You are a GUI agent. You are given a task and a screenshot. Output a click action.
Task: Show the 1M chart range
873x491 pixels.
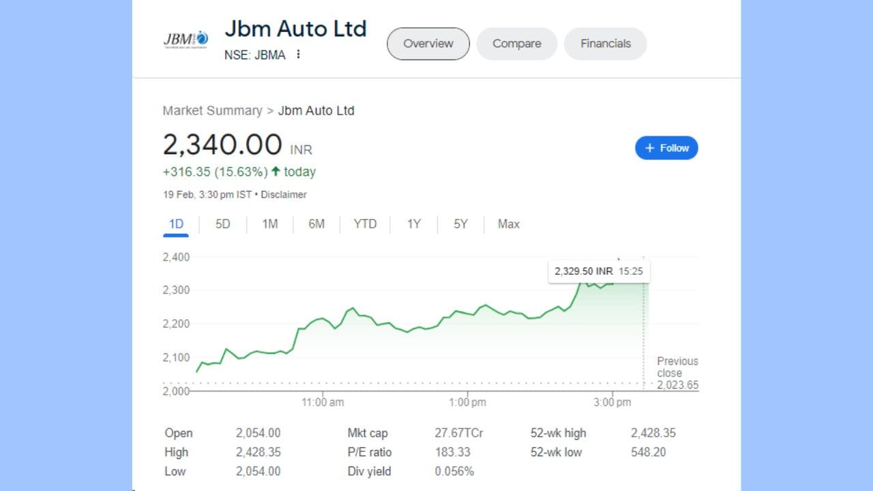point(270,224)
